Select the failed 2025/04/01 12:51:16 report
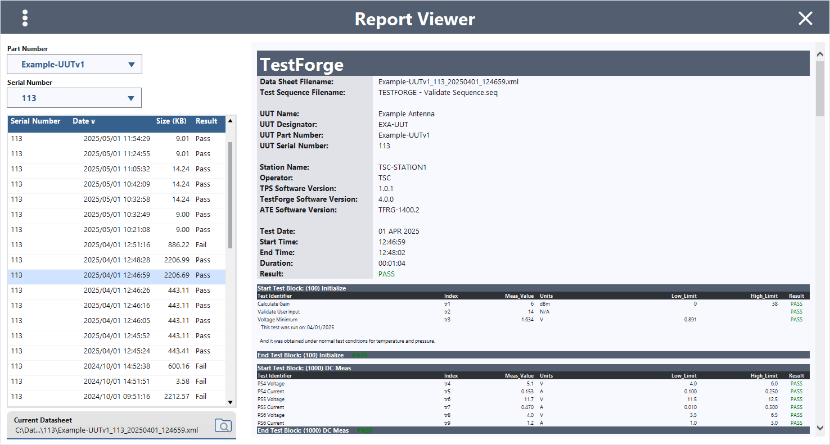 (x=116, y=245)
